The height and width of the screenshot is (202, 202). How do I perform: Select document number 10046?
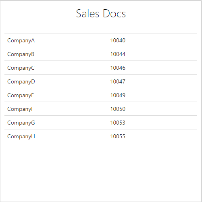click(x=118, y=68)
